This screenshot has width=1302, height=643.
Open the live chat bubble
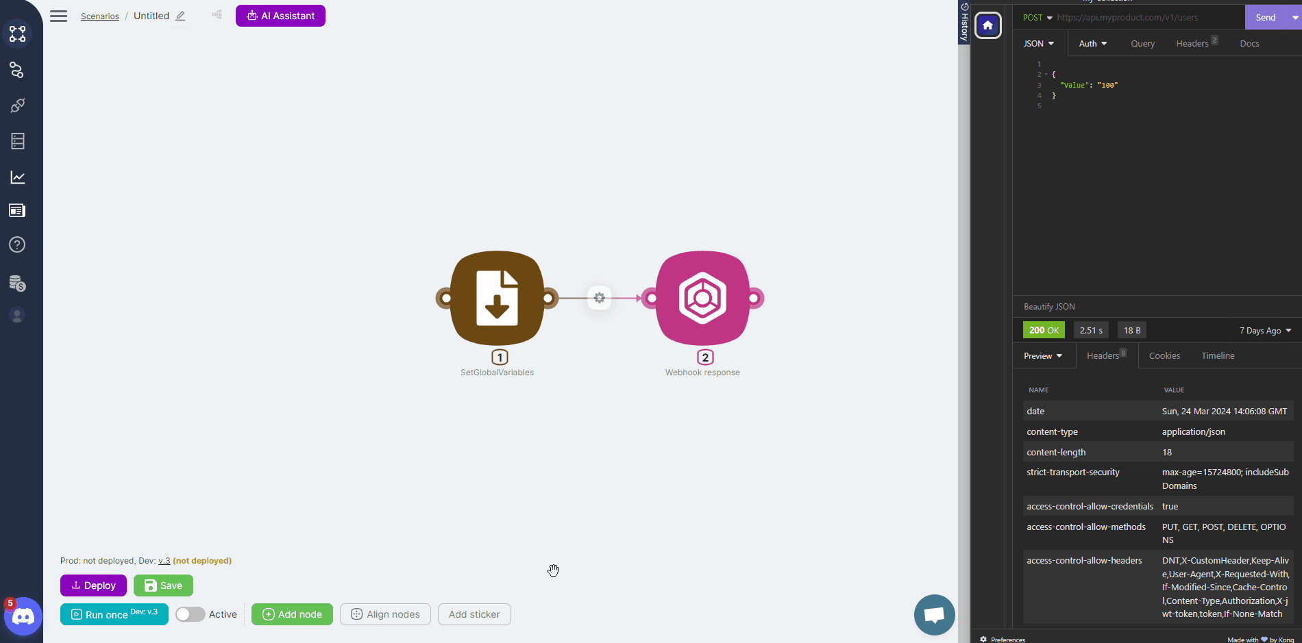(x=934, y=614)
